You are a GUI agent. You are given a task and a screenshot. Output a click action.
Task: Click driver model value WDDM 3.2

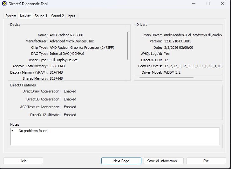(x=172, y=72)
